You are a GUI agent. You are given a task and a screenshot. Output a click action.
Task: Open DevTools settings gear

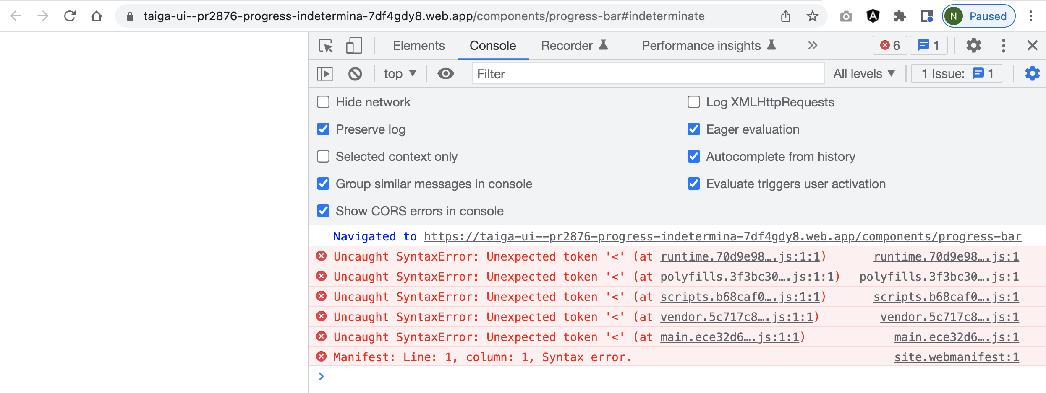(x=973, y=45)
